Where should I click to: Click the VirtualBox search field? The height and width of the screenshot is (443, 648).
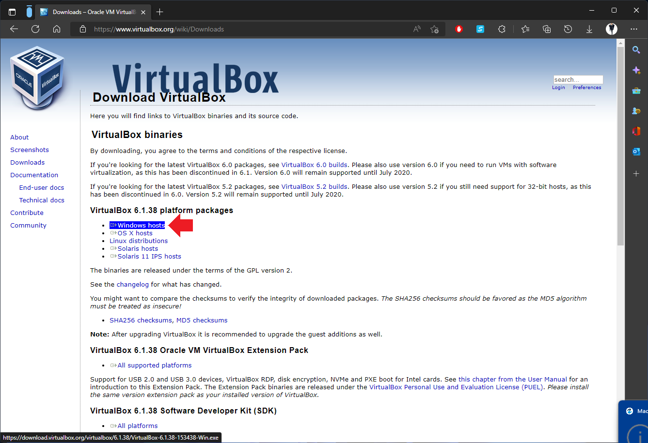(578, 79)
